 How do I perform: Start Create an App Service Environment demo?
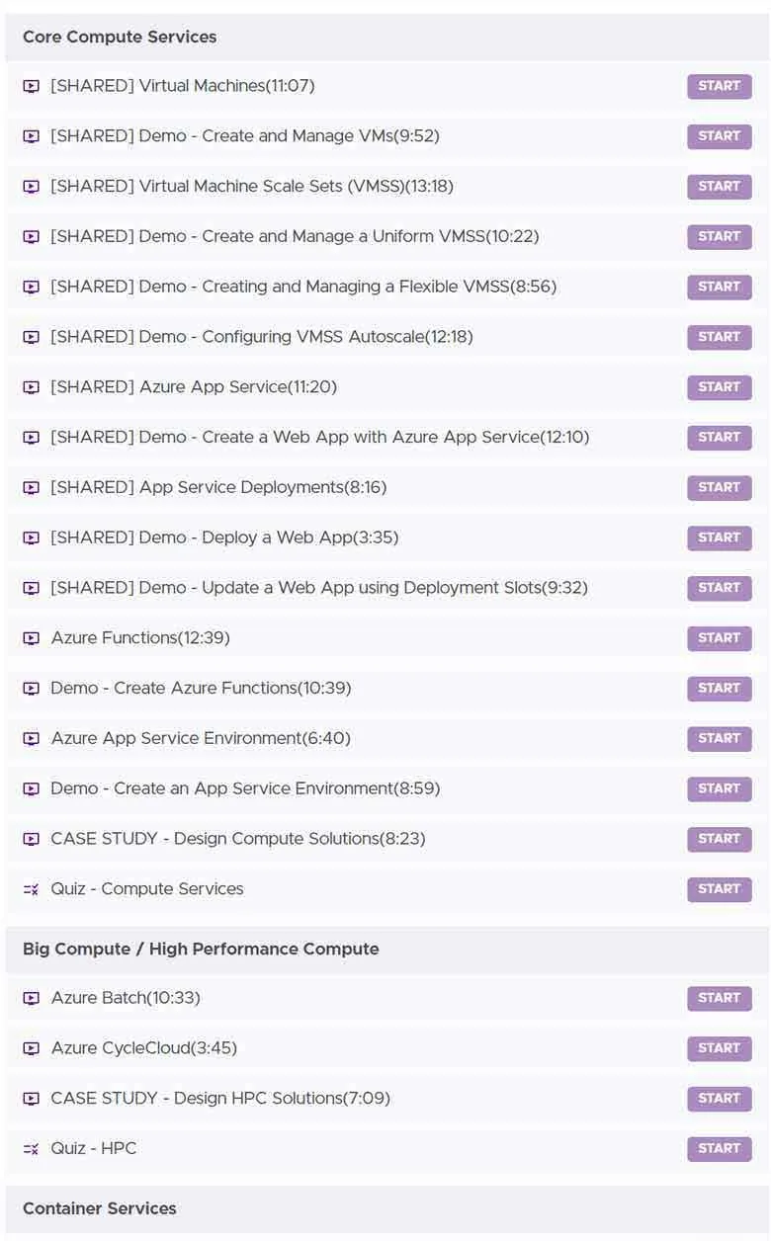pos(720,789)
